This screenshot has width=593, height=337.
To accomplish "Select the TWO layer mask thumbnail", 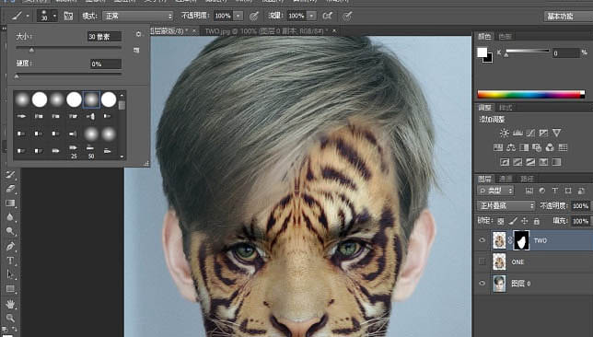I will point(521,240).
